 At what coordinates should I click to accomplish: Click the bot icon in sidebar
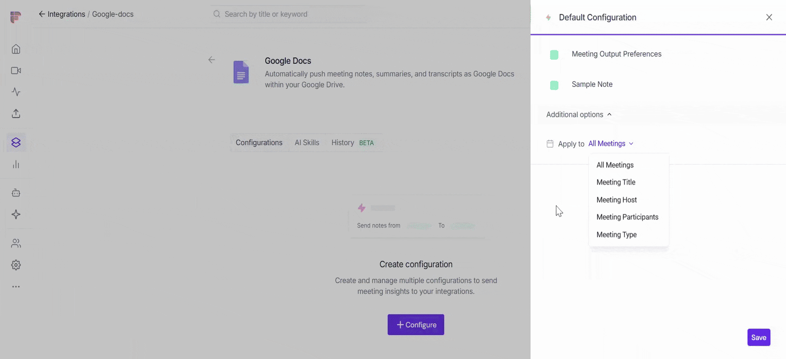point(16,193)
